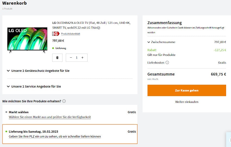This screenshot has height=147, width=231.
Task: Open info icon next to Lieferkosten
Action: pyautogui.click(x=167, y=63)
